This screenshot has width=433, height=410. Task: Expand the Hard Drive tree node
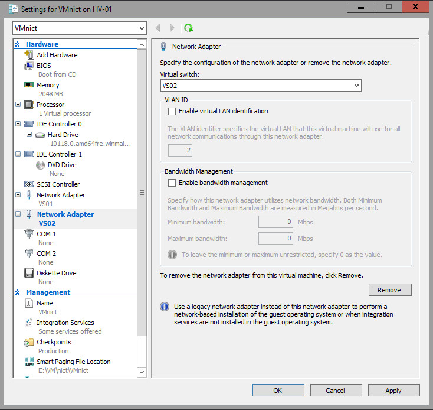coord(29,134)
